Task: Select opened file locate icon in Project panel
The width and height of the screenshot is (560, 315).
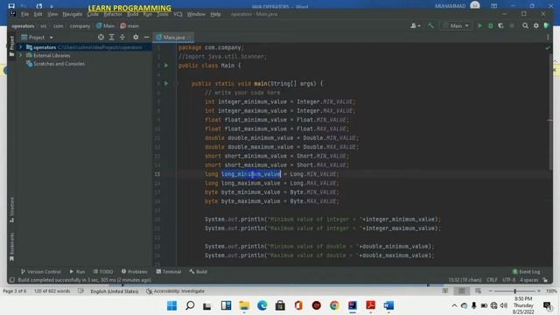Action: [101, 37]
